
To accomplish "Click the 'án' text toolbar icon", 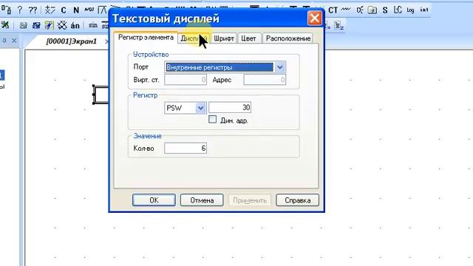I will coord(75,26).
